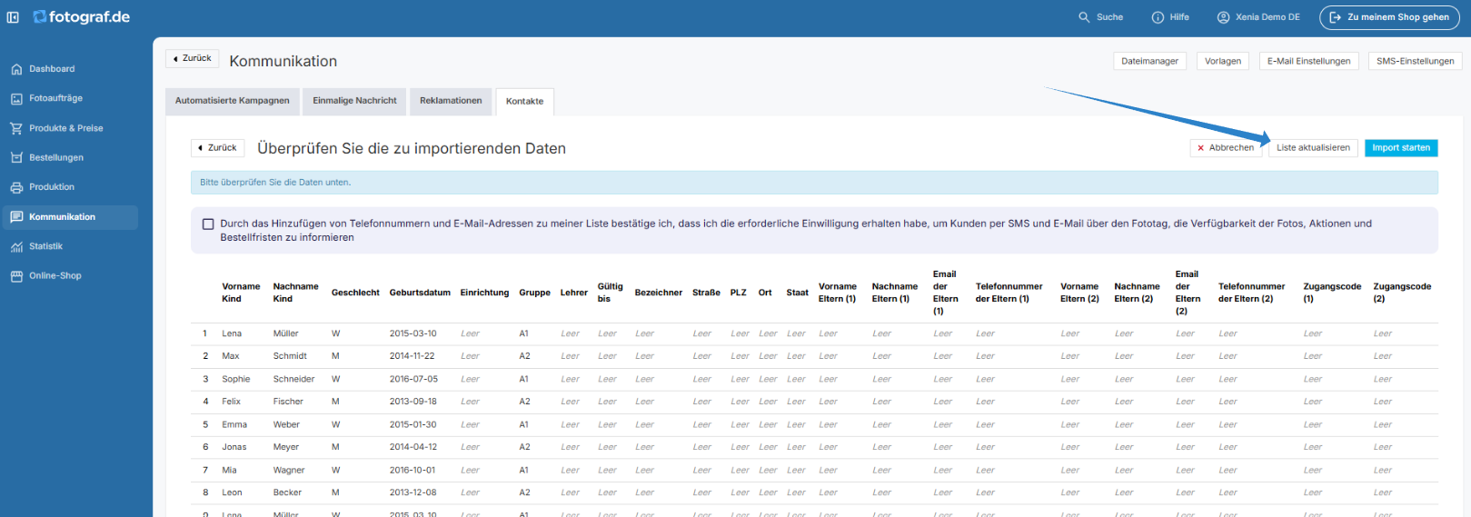1471x517 pixels.
Task: Click the Suche magnifier in top bar
Action: click(x=1084, y=17)
